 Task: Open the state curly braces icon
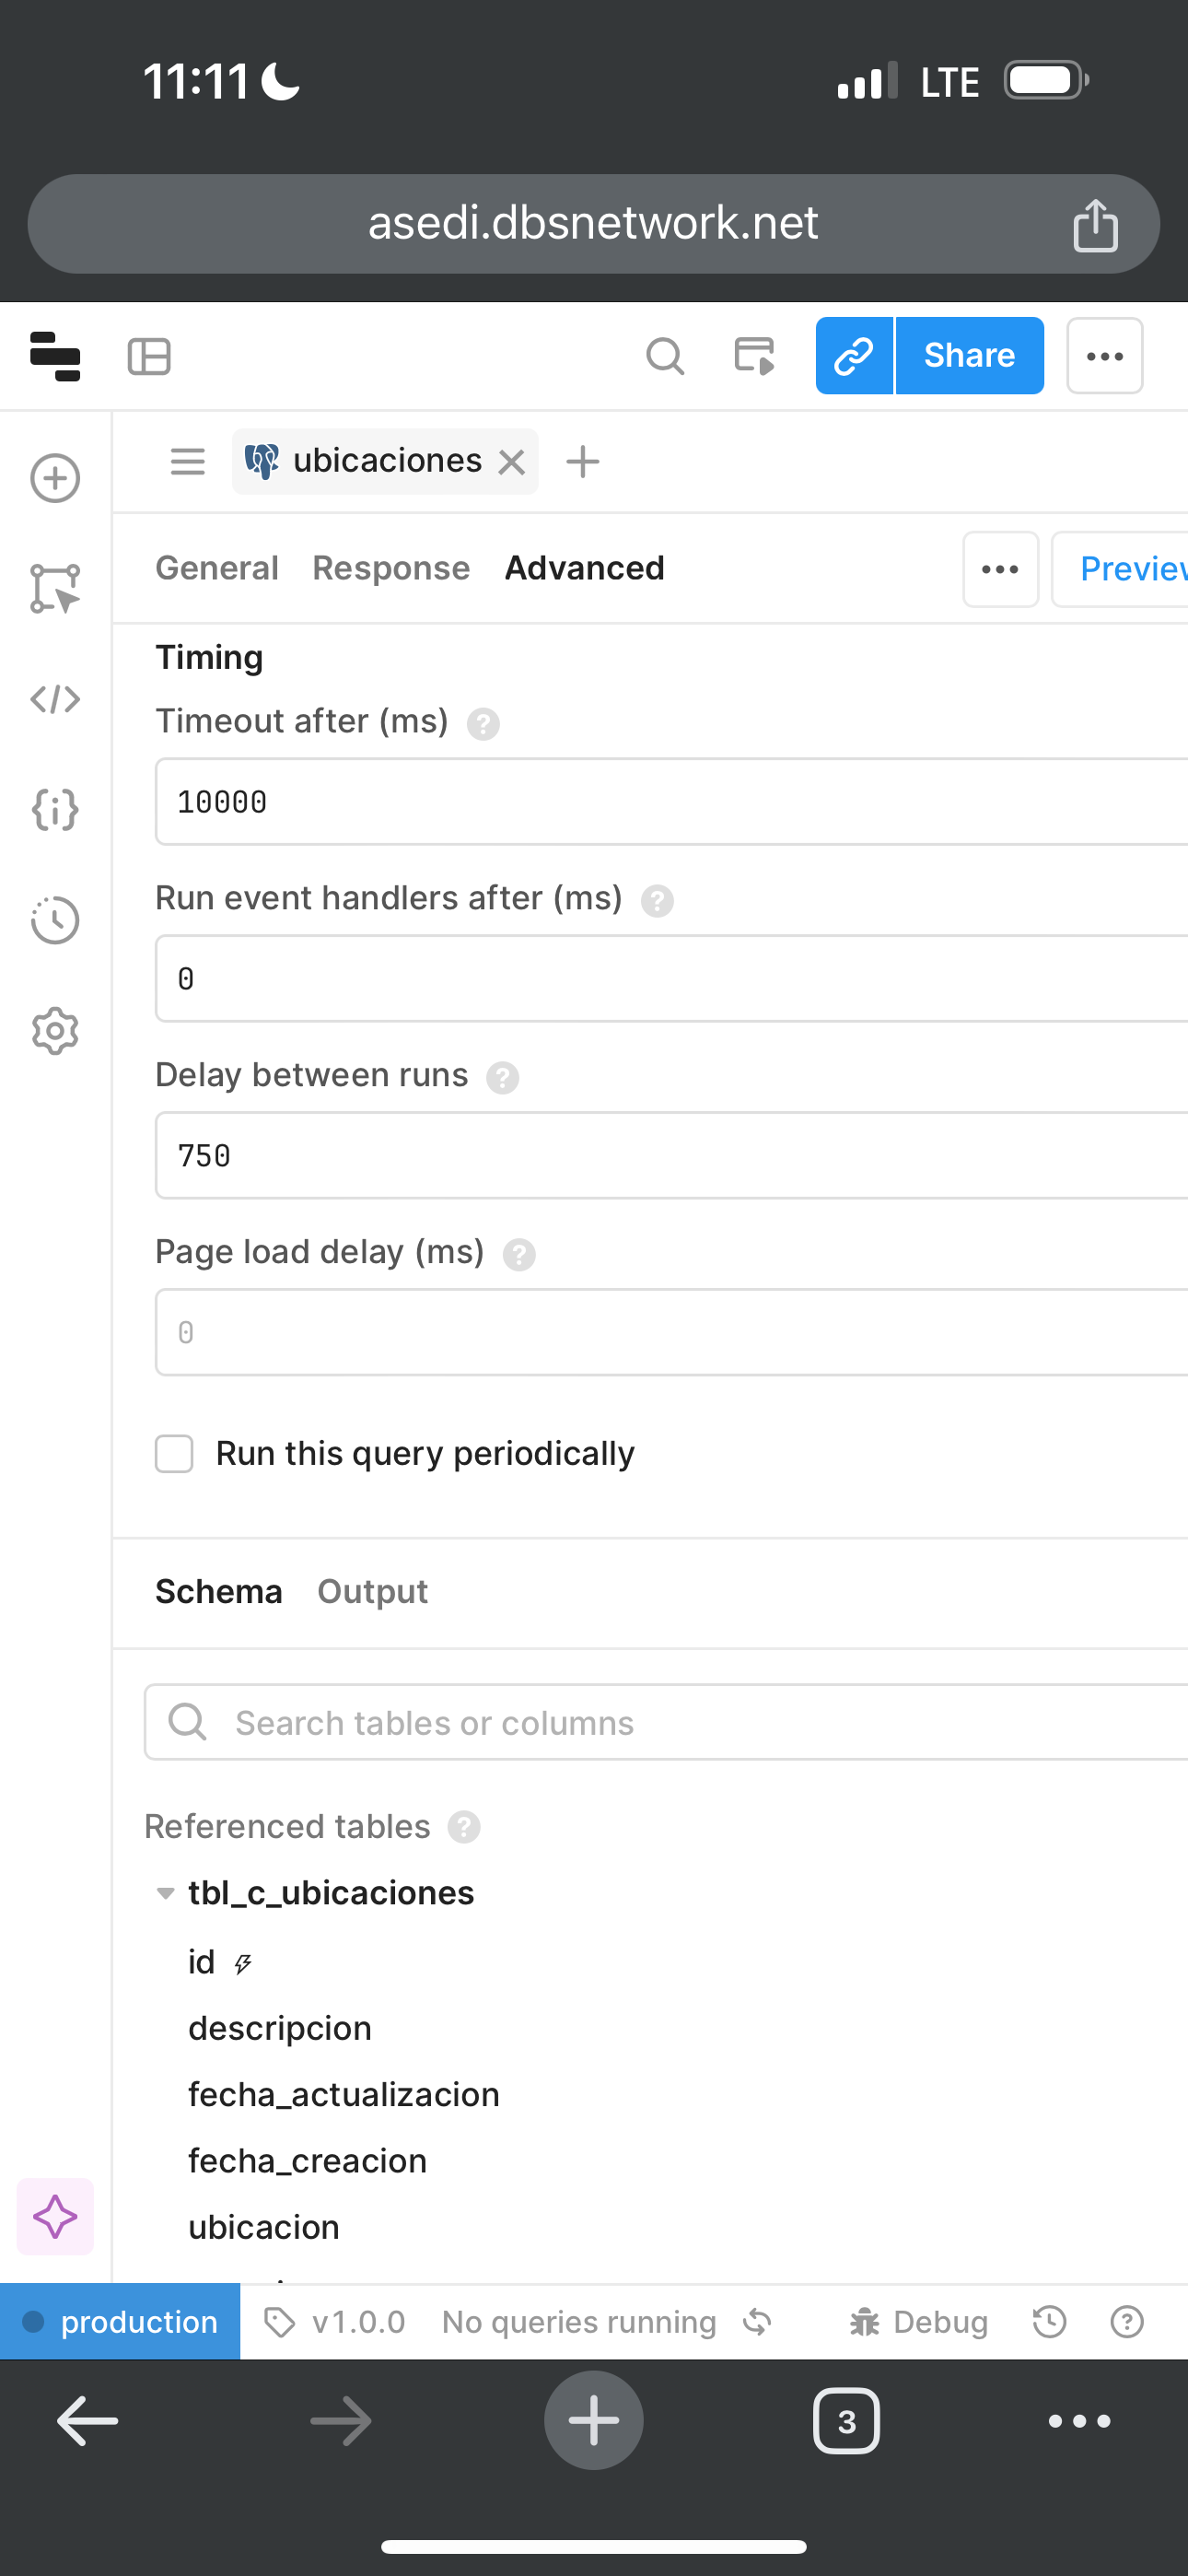coord(55,809)
